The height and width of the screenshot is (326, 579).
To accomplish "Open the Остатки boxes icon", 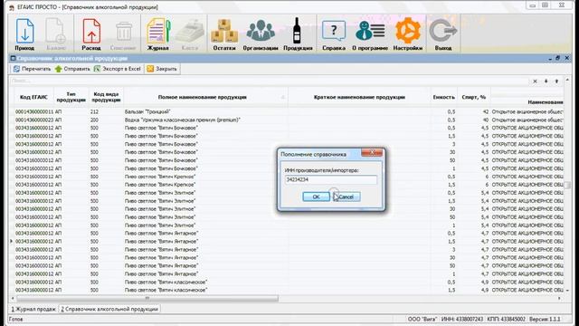I will tap(224, 34).
